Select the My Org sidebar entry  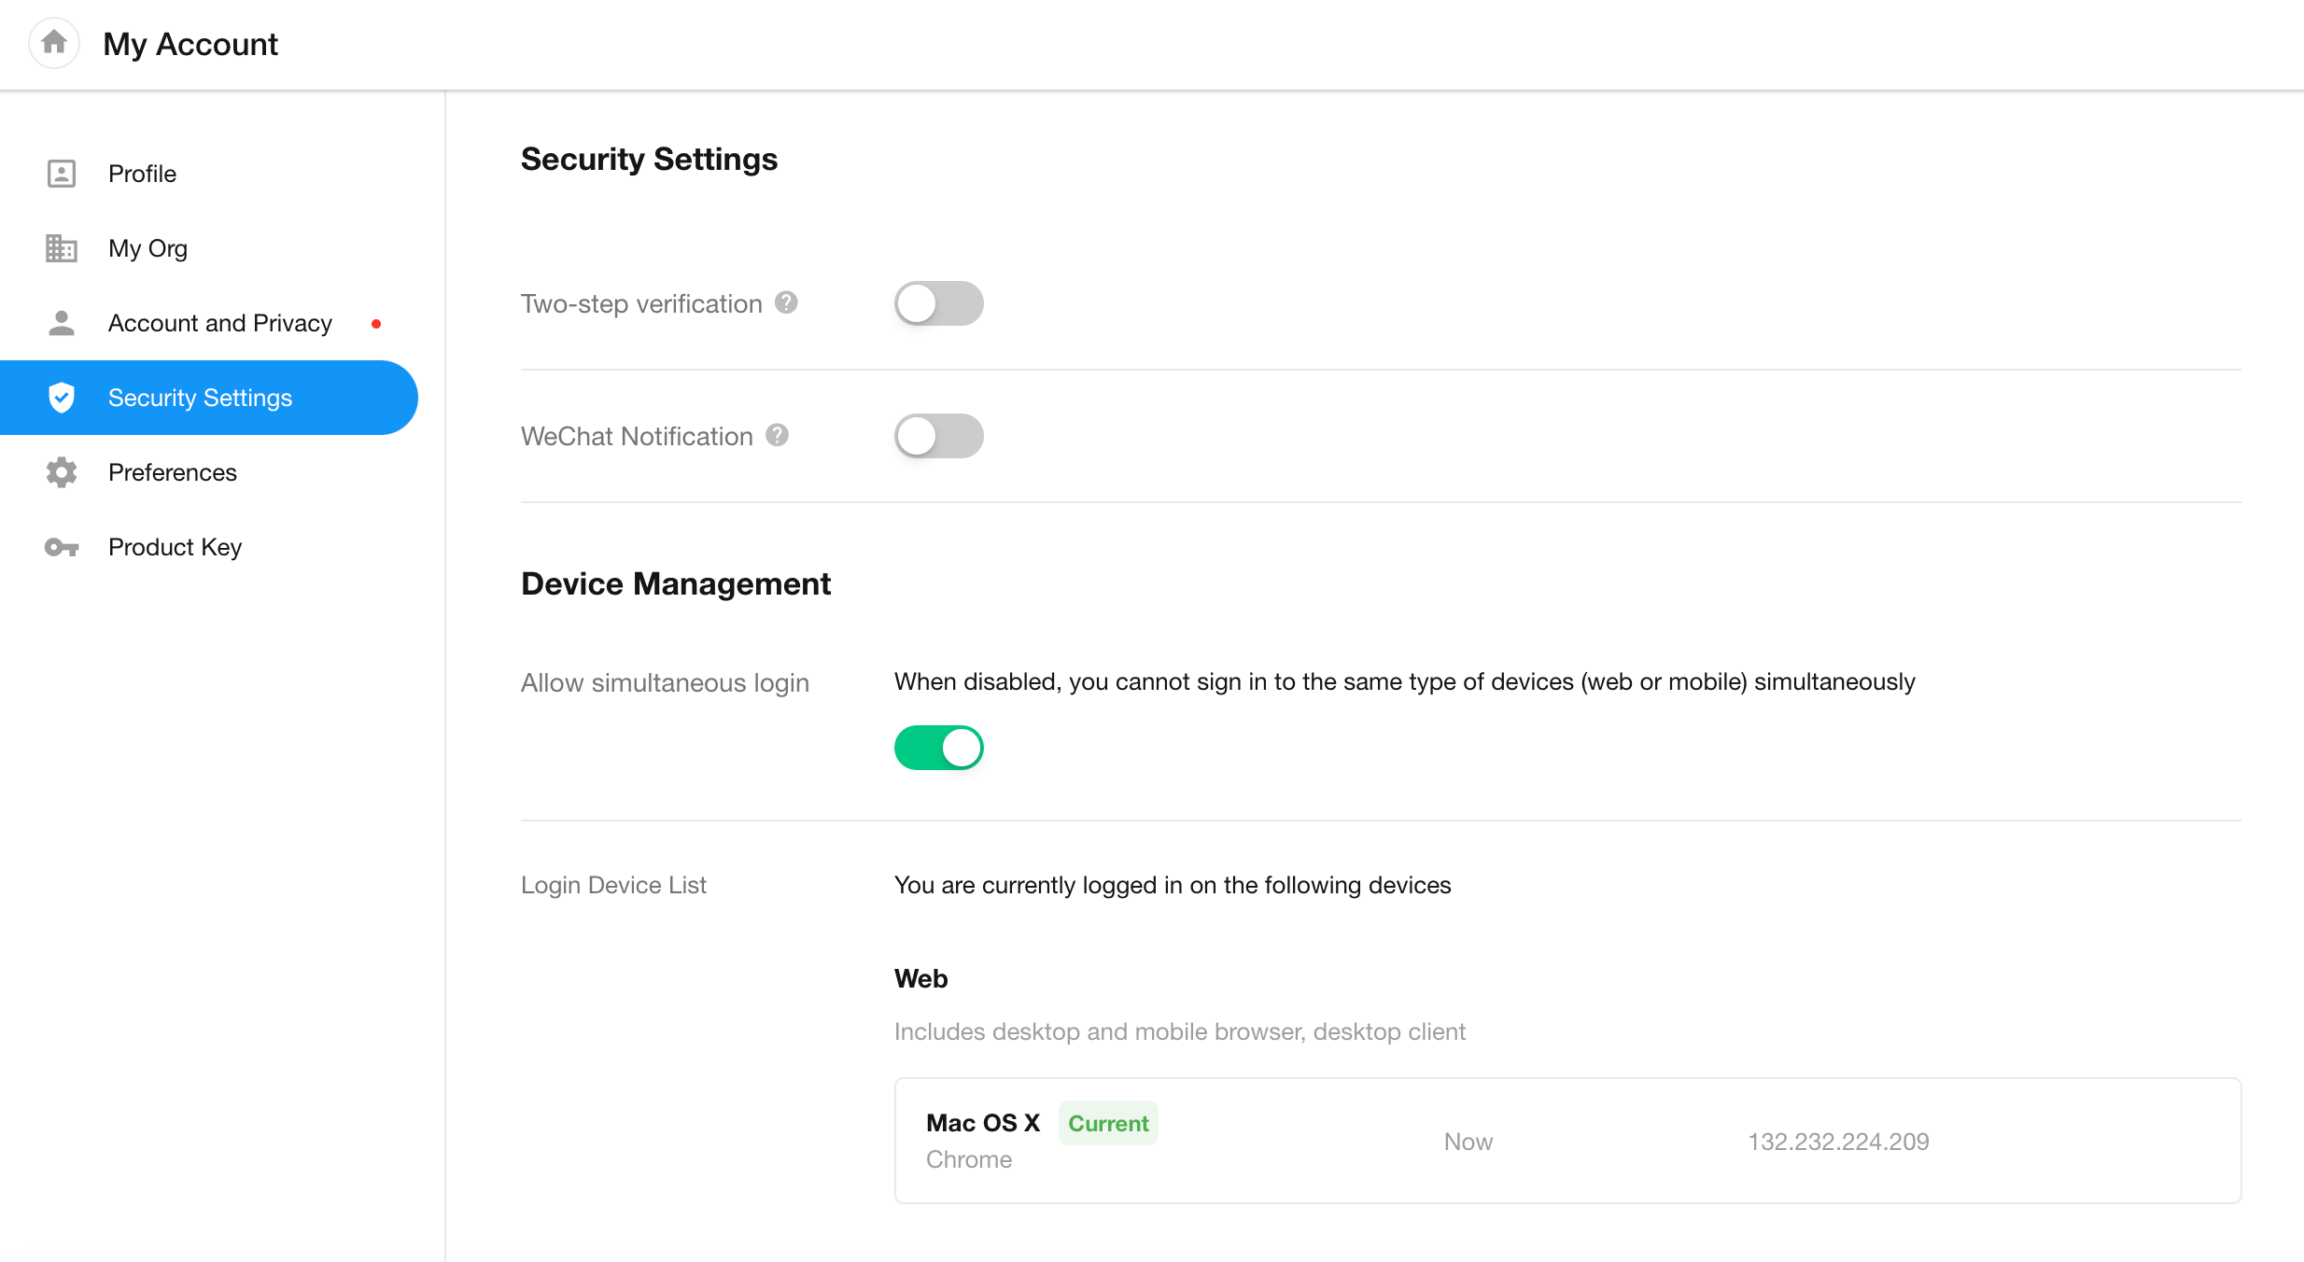(148, 248)
